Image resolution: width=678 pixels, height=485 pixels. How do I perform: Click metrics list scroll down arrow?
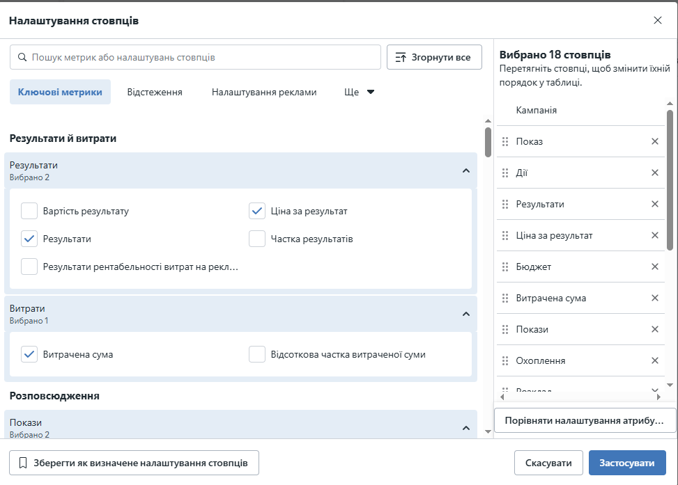[488, 431]
